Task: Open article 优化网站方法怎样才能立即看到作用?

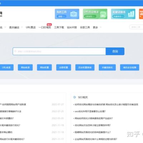Action: [93, 125]
